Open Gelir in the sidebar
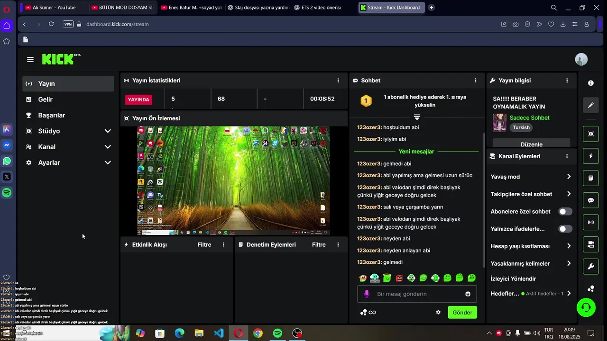The width and height of the screenshot is (607, 341). (x=68, y=99)
